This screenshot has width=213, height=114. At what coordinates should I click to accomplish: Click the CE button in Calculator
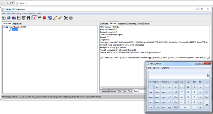[x=188, y=87]
